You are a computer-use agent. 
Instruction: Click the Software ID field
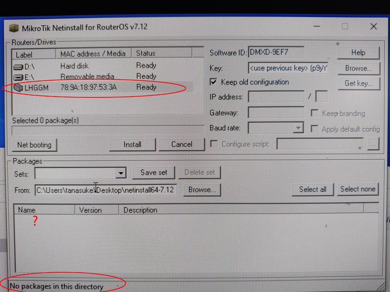coord(276,52)
